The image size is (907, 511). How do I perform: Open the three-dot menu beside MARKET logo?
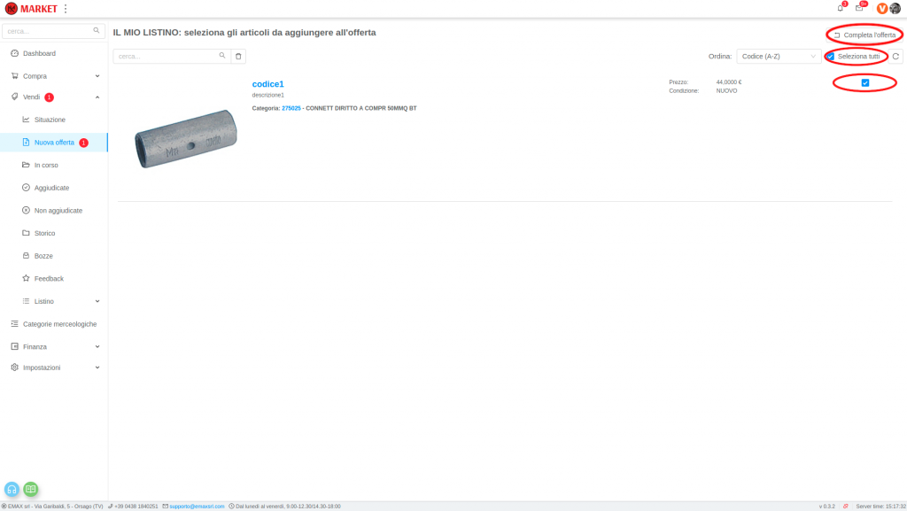[x=66, y=9]
